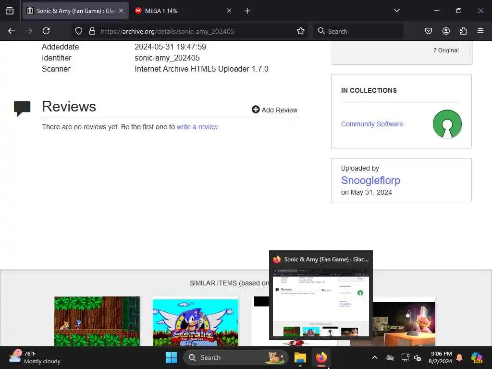Follow the 'write a review' link
The height and width of the screenshot is (369, 492).
197,127
